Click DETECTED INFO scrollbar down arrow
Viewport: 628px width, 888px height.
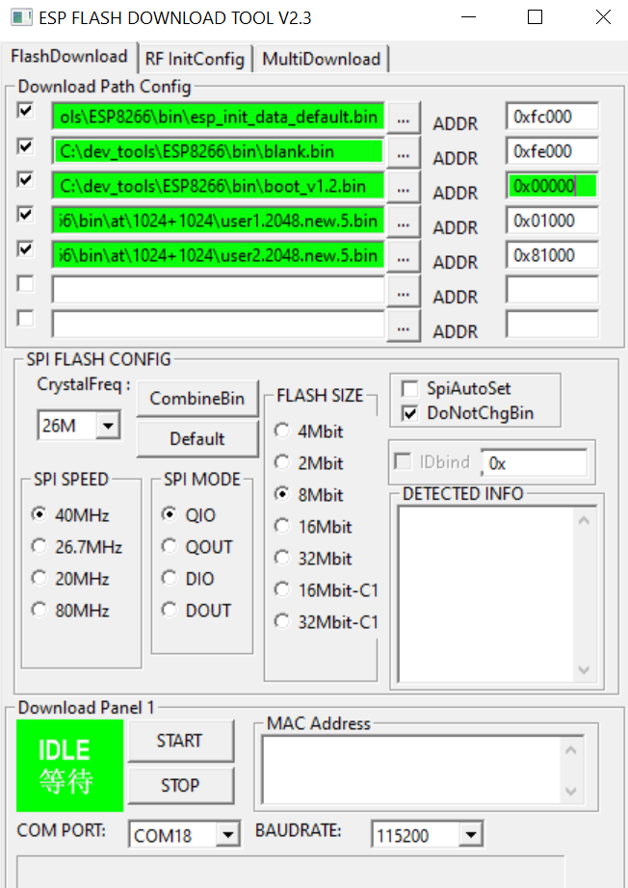pyautogui.click(x=585, y=670)
